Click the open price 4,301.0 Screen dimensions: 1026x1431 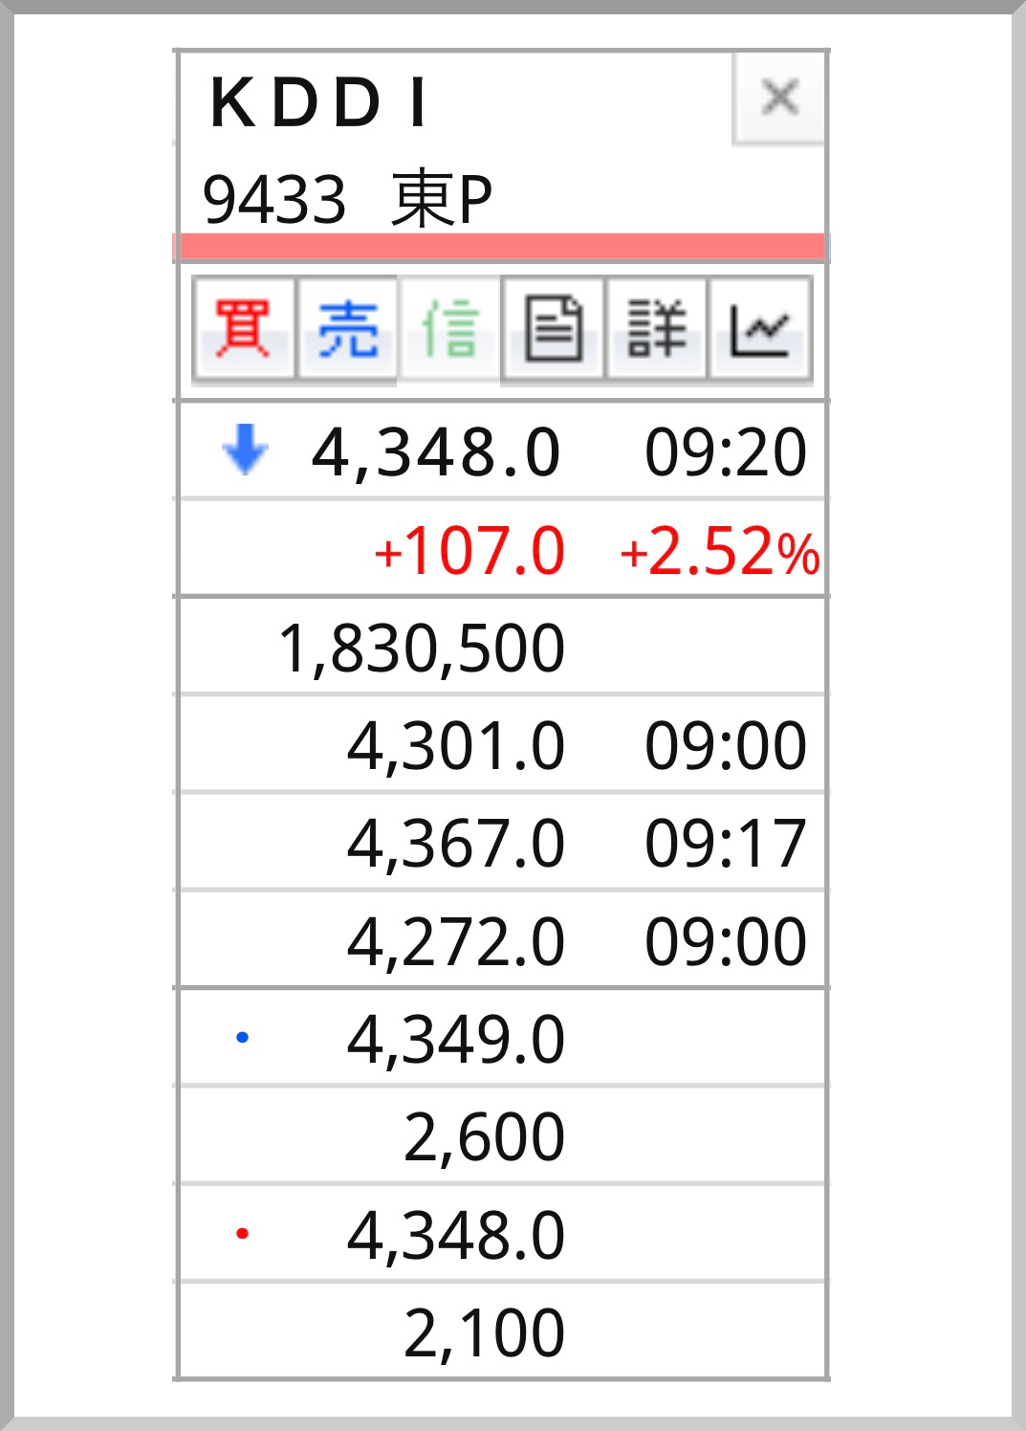456,746
